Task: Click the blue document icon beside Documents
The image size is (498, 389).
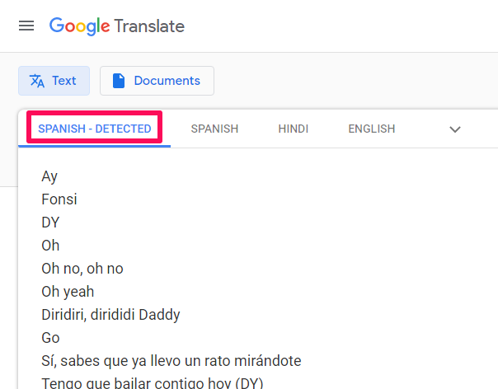Action: pyautogui.click(x=119, y=81)
